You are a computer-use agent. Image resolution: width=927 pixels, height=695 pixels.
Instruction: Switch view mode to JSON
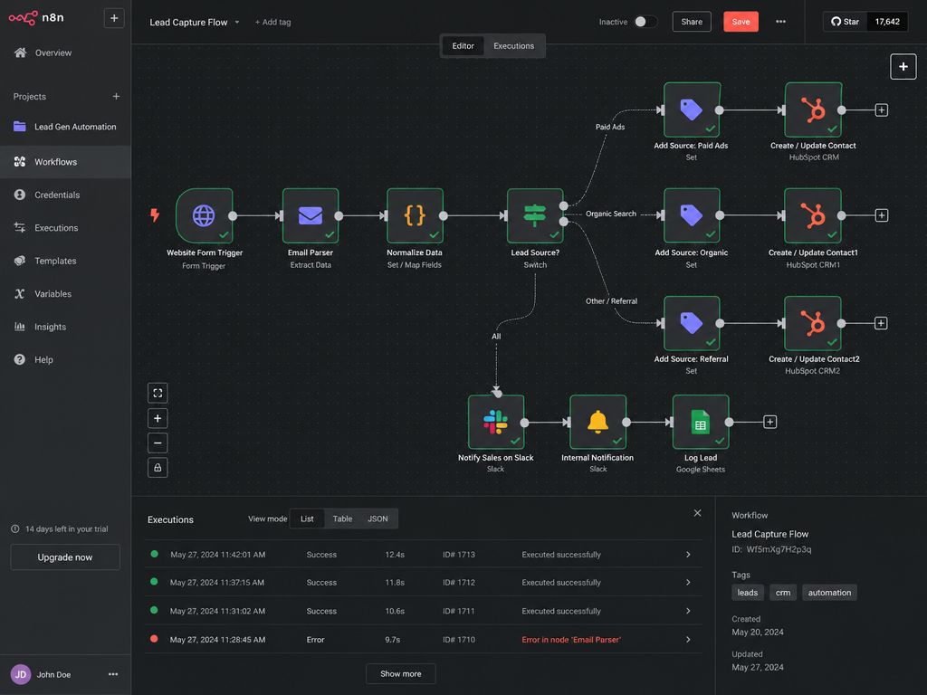pyautogui.click(x=377, y=519)
